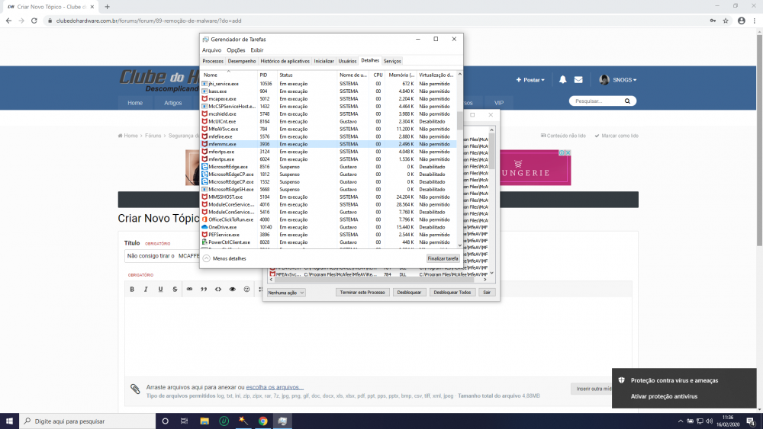Toggle Italic formatting in post editor
The image size is (763, 429).
click(146, 290)
